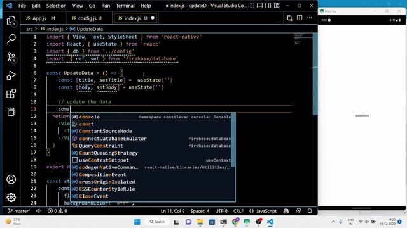Screen dimensions: 407x228
Task: Click the editor vertical scrollbar
Action: [x=315, y=73]
